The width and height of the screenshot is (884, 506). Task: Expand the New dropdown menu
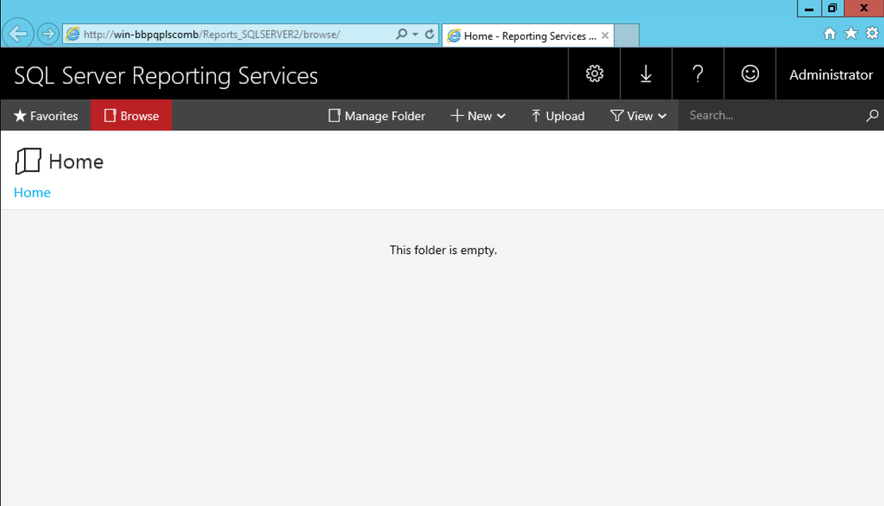pos(478,116)
